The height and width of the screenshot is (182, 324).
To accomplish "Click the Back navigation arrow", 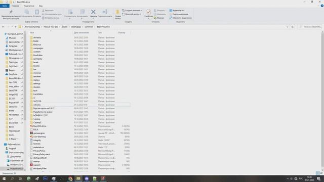I will 3,27.
